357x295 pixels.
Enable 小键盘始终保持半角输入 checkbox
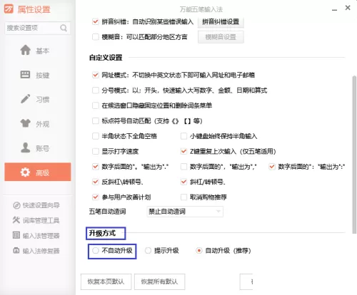click(x=183, y=136)
